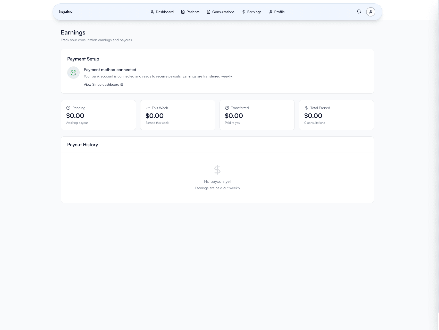
Task: Select the Earnings page heading
Action: click(73, 32)
